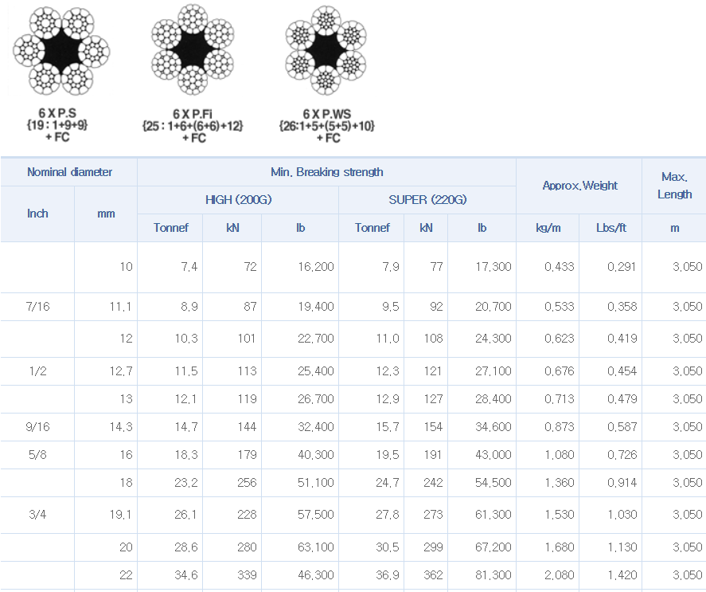The width and height of the screenshot is (706, 592).
Task: Click the '1/2' inch cell
Action: [x=38, y=371]
